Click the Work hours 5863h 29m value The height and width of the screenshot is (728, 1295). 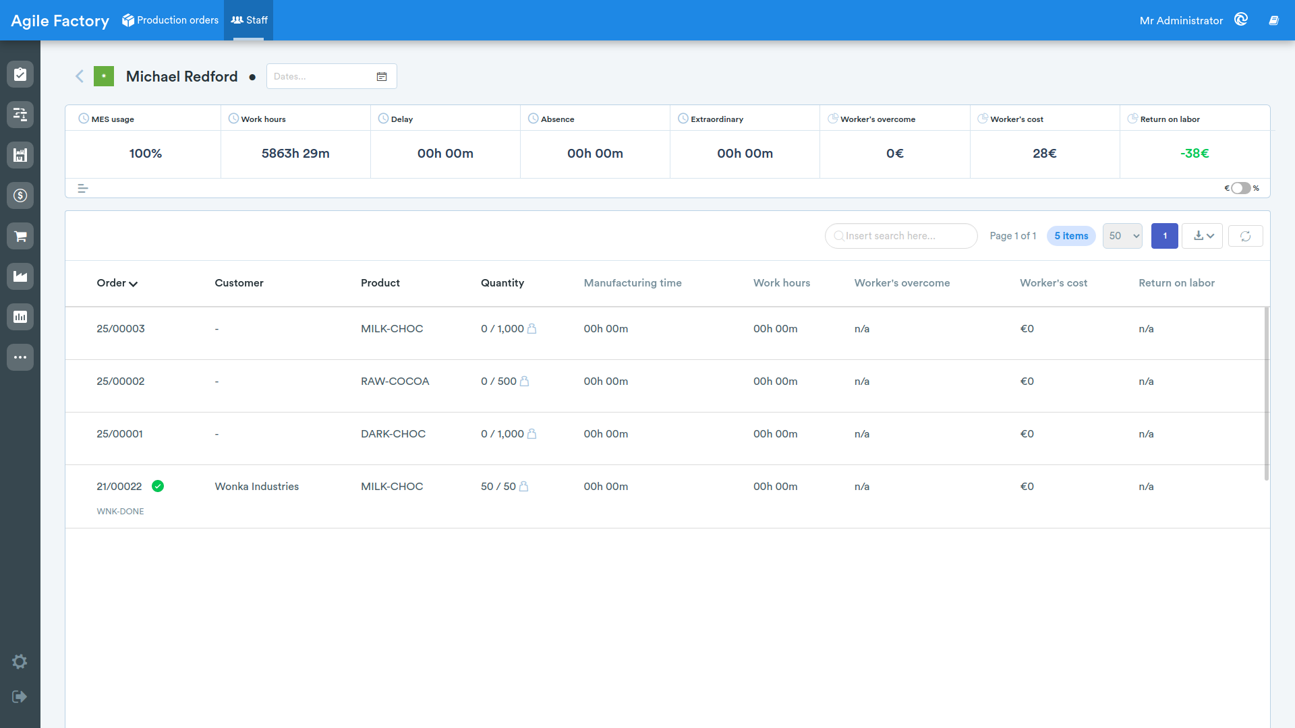[295, 154]
